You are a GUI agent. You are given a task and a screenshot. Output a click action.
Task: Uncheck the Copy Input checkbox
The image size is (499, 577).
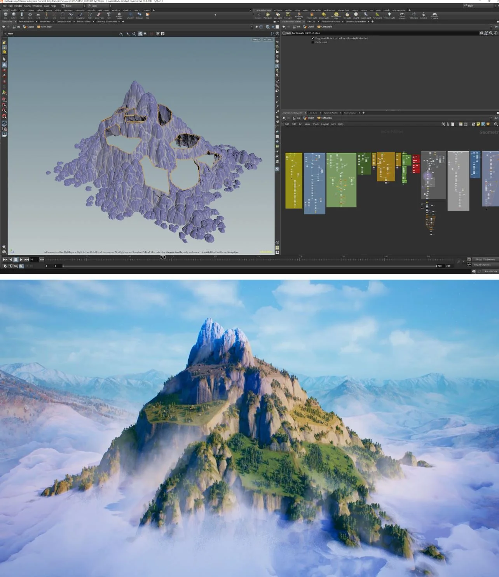tap(313, 38)
